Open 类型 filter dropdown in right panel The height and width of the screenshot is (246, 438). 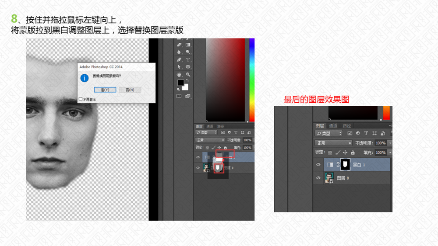click(x=328, y=133)
